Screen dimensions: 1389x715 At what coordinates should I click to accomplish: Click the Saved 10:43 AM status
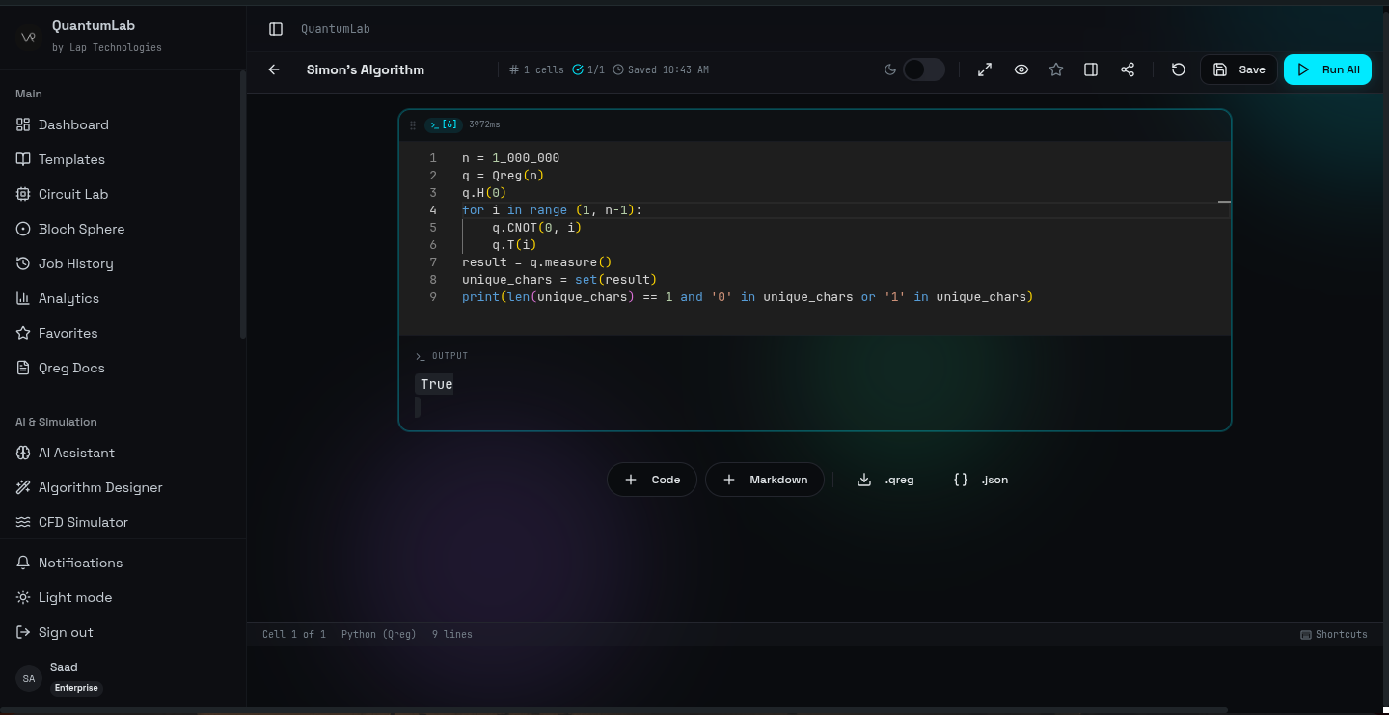pos(661,69)
